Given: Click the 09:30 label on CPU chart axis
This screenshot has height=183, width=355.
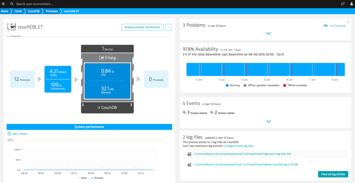Looking at the screenshot, I should 91,173.
